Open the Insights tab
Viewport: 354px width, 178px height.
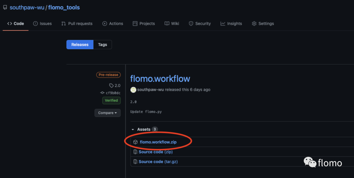(231, 23)
